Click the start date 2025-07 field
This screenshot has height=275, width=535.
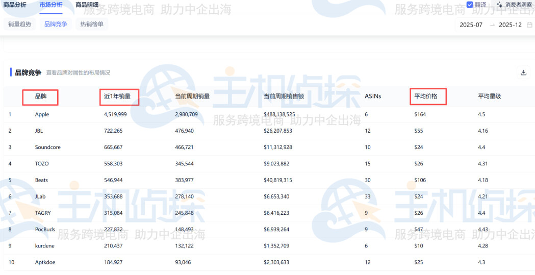(x=471, y=25)
